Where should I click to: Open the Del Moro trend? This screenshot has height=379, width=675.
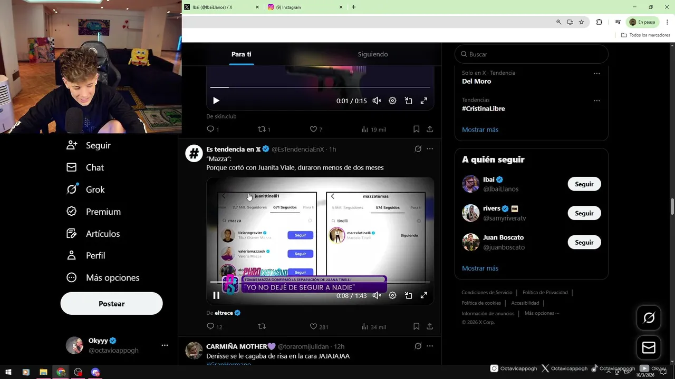[477, 81]
